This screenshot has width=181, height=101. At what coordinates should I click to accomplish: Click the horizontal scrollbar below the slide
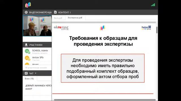105,100
